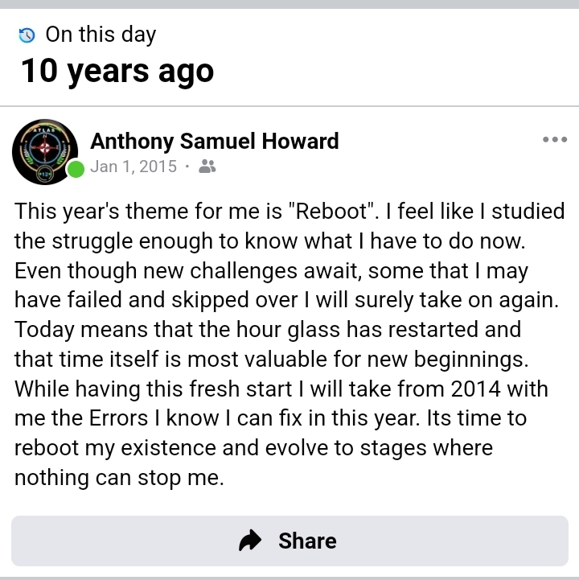
Task: Click the Jan 1, 2015 post date
Action: pyautogui.click(x=133, y=167)
